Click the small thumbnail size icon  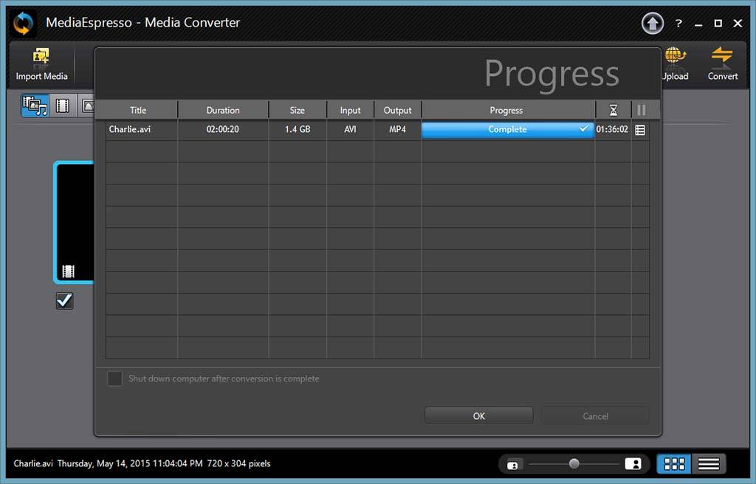click(x=512, y=465)
